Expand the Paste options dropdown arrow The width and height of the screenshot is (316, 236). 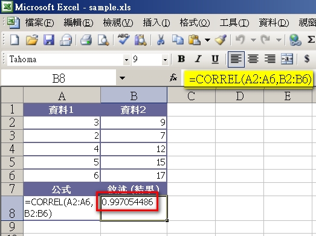point(207,40)
